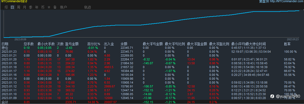Click the 最小|平均|最大持仓时间 column header

[249, 44]
